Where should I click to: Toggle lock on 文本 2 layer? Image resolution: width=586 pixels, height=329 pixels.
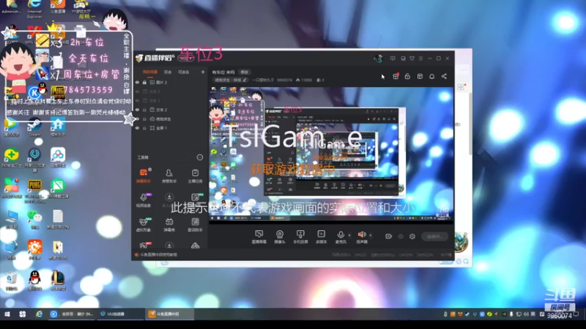[144, 110]
